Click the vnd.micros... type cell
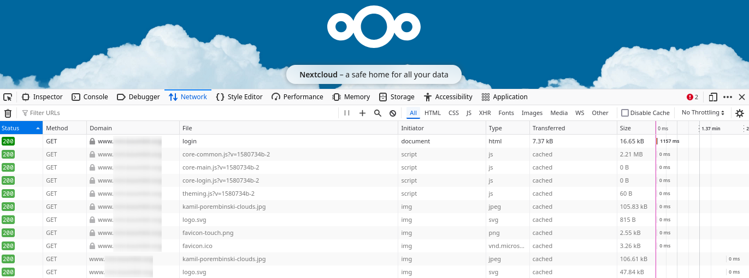 (x=508, y=246)
